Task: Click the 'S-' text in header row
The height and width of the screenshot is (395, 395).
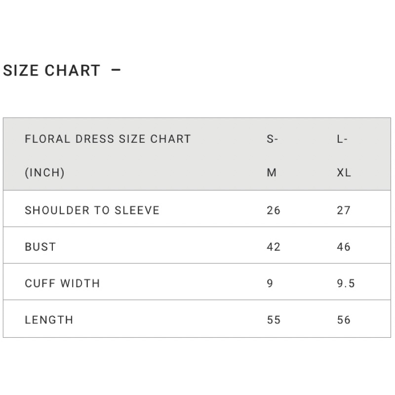Action: (273, 139)
